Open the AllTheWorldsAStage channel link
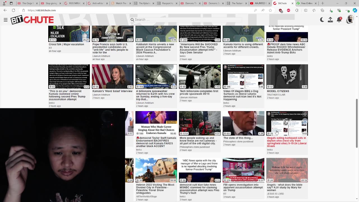 [146, 197]
